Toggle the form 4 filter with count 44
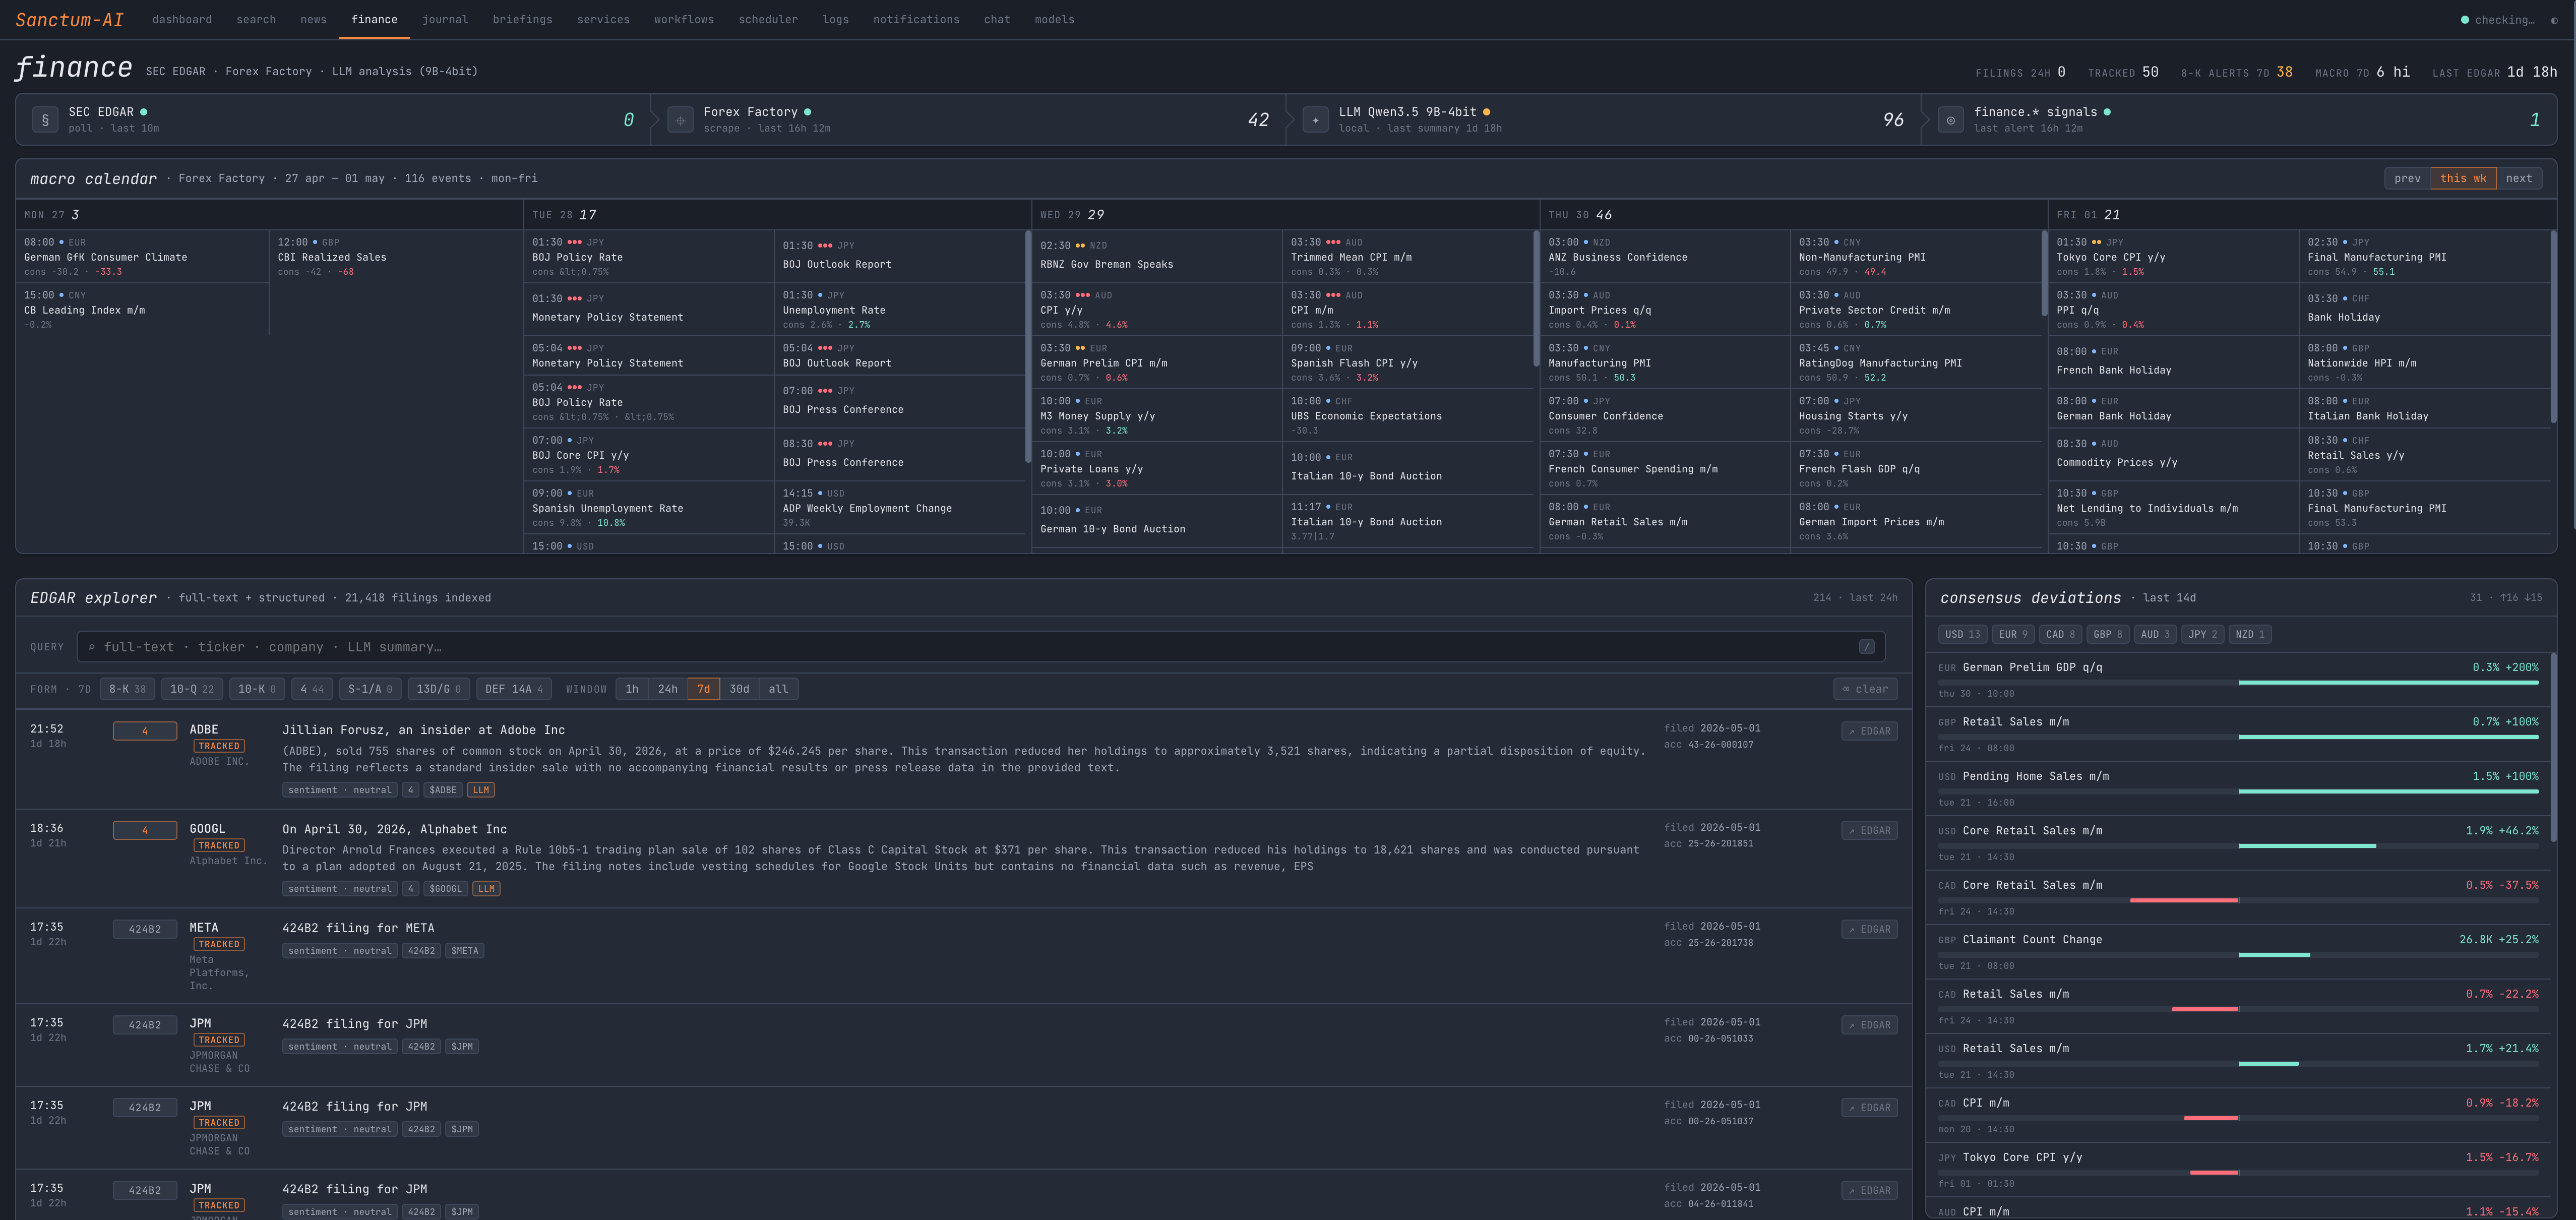Image resolution: width=2576 pixels, height=1220 pixels. tap(312, 689)
